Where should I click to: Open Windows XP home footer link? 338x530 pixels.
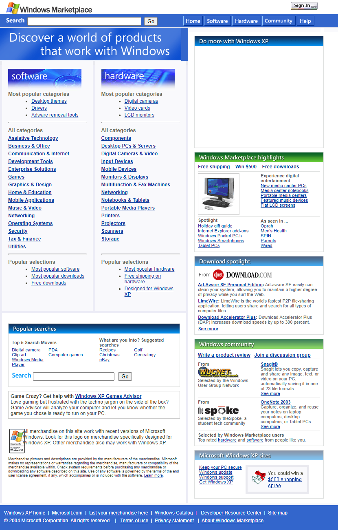tap(25, 513)
